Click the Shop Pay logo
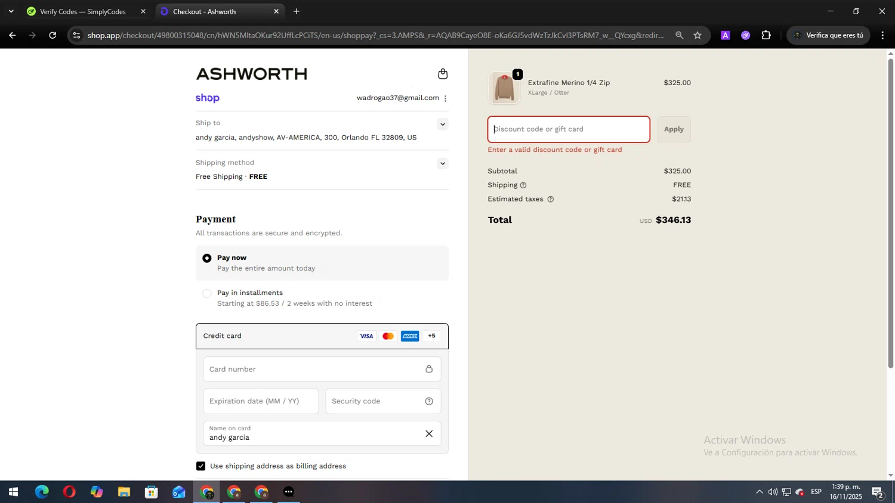The image size is (895, 503). point(208,98)
